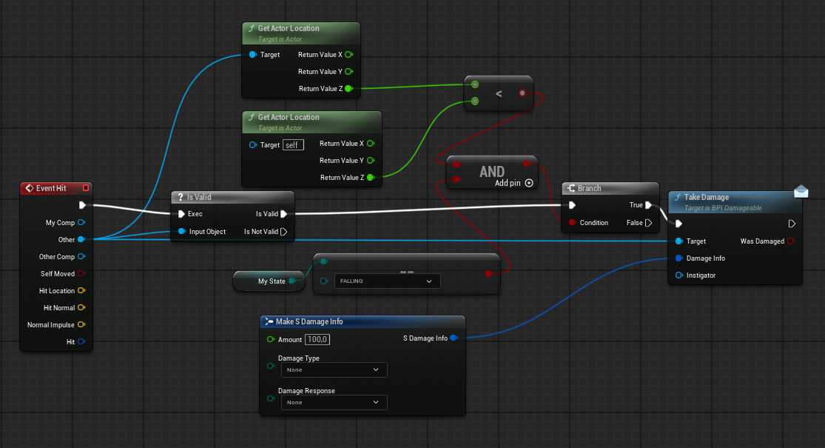Select the Take Damage node header

click(x=735, y=201)
